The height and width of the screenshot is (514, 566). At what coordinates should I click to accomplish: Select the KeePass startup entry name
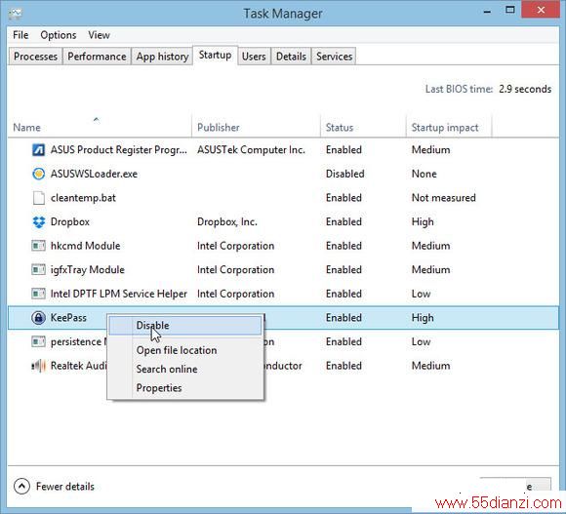point(68,318)
